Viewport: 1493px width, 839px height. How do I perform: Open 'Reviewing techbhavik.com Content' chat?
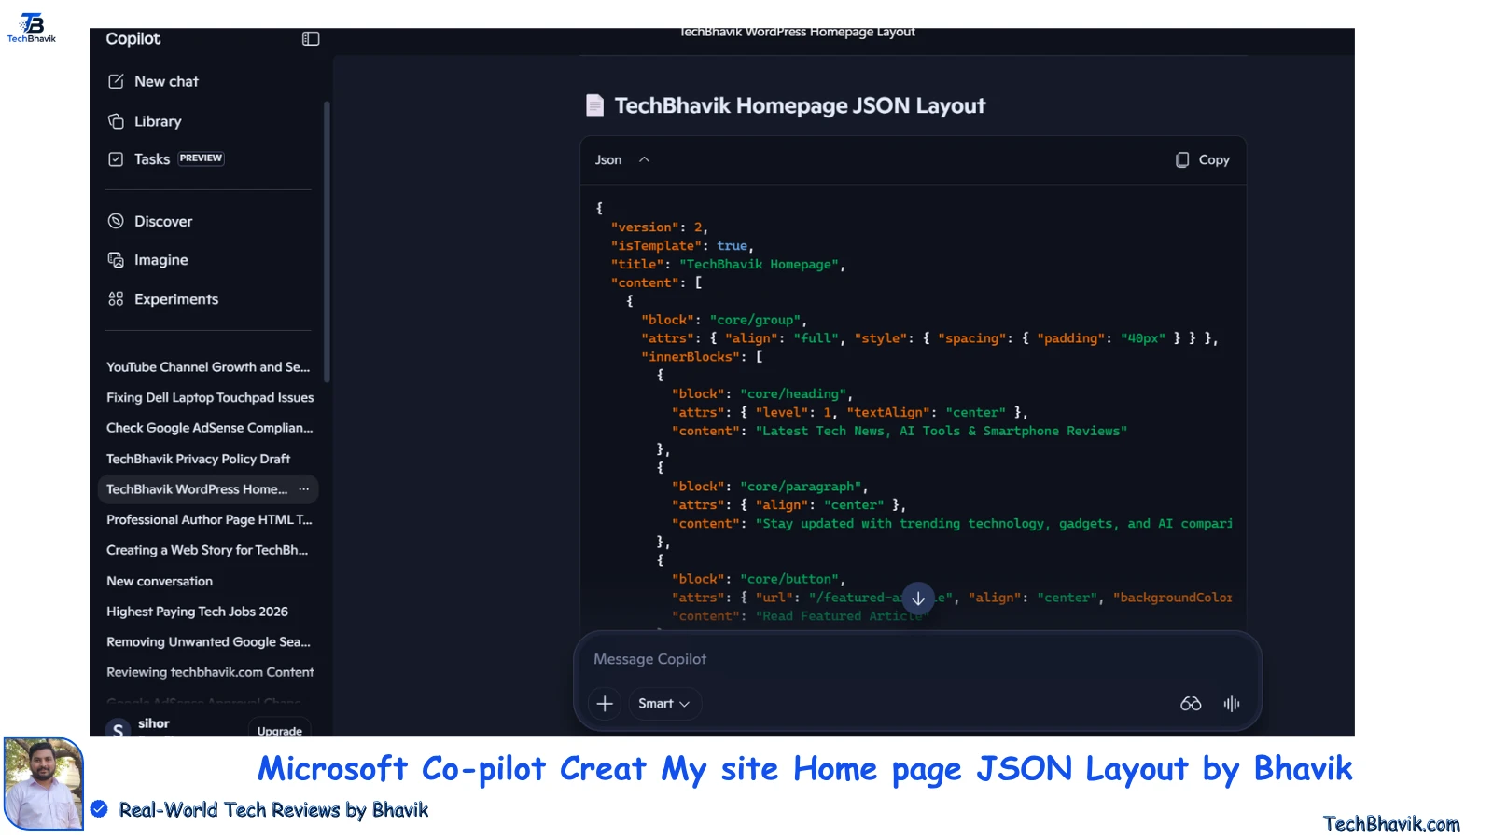(210, 672)
